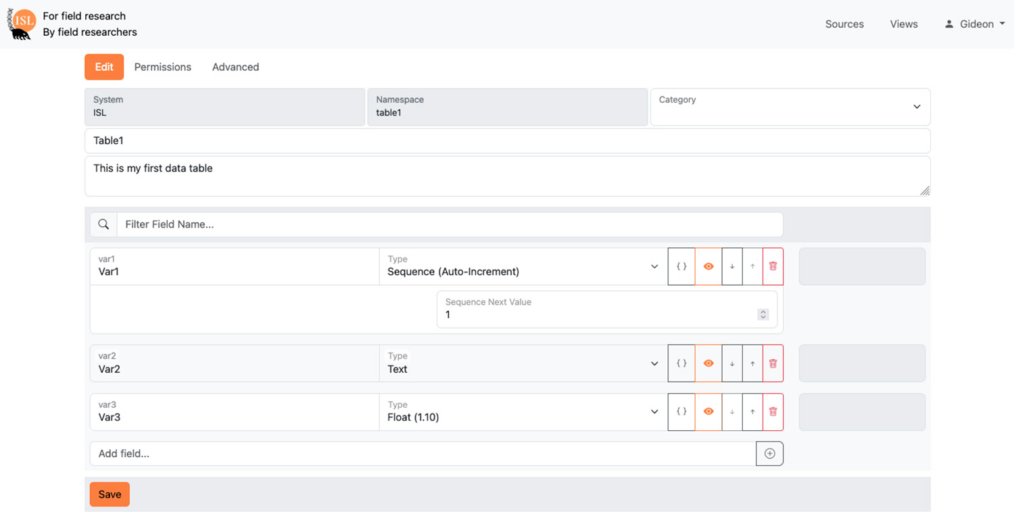This screenshot has height=522, width=1014.
Task: Move Var1 field down with arrow
Action: point(732,266)
